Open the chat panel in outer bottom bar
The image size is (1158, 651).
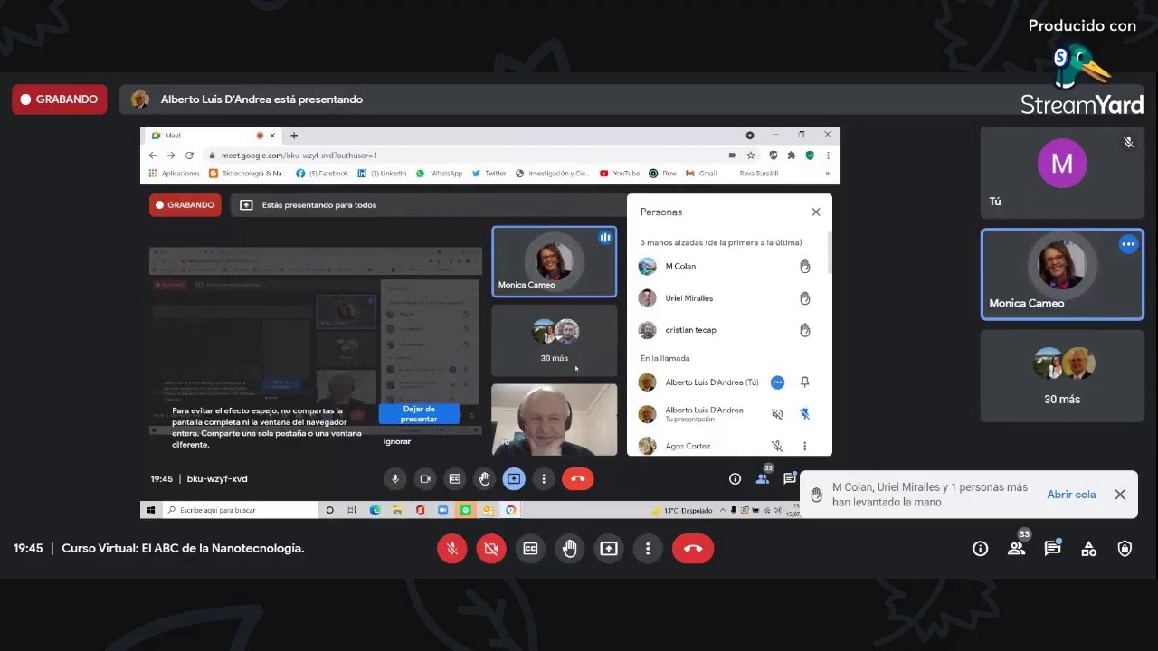click(x=1052, y=549)
